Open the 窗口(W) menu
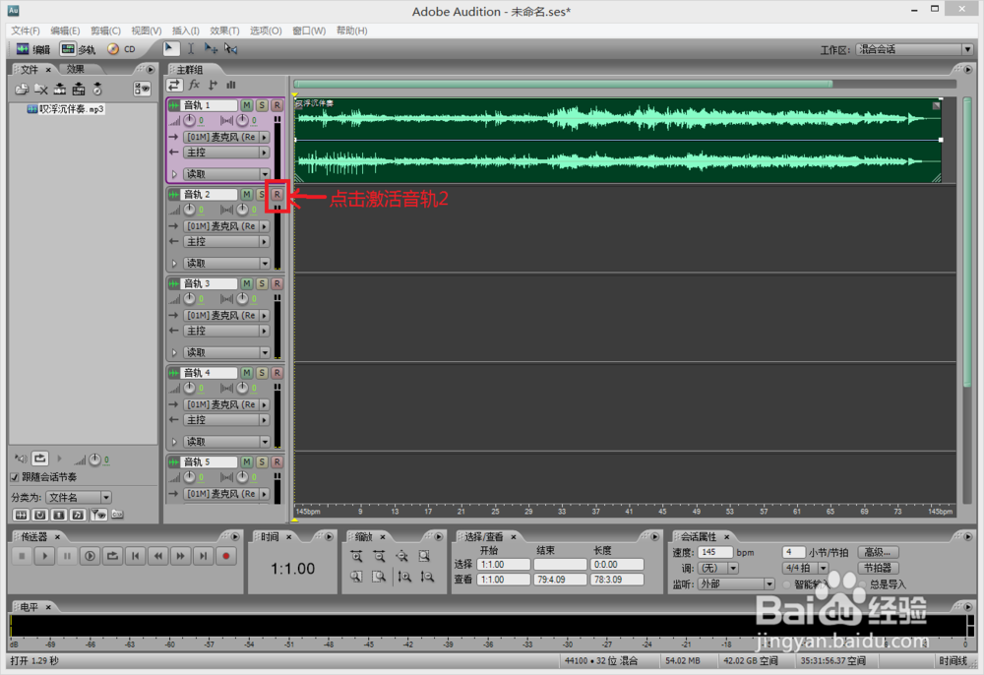Screen dimensions: 984x675 coord(309,31)
